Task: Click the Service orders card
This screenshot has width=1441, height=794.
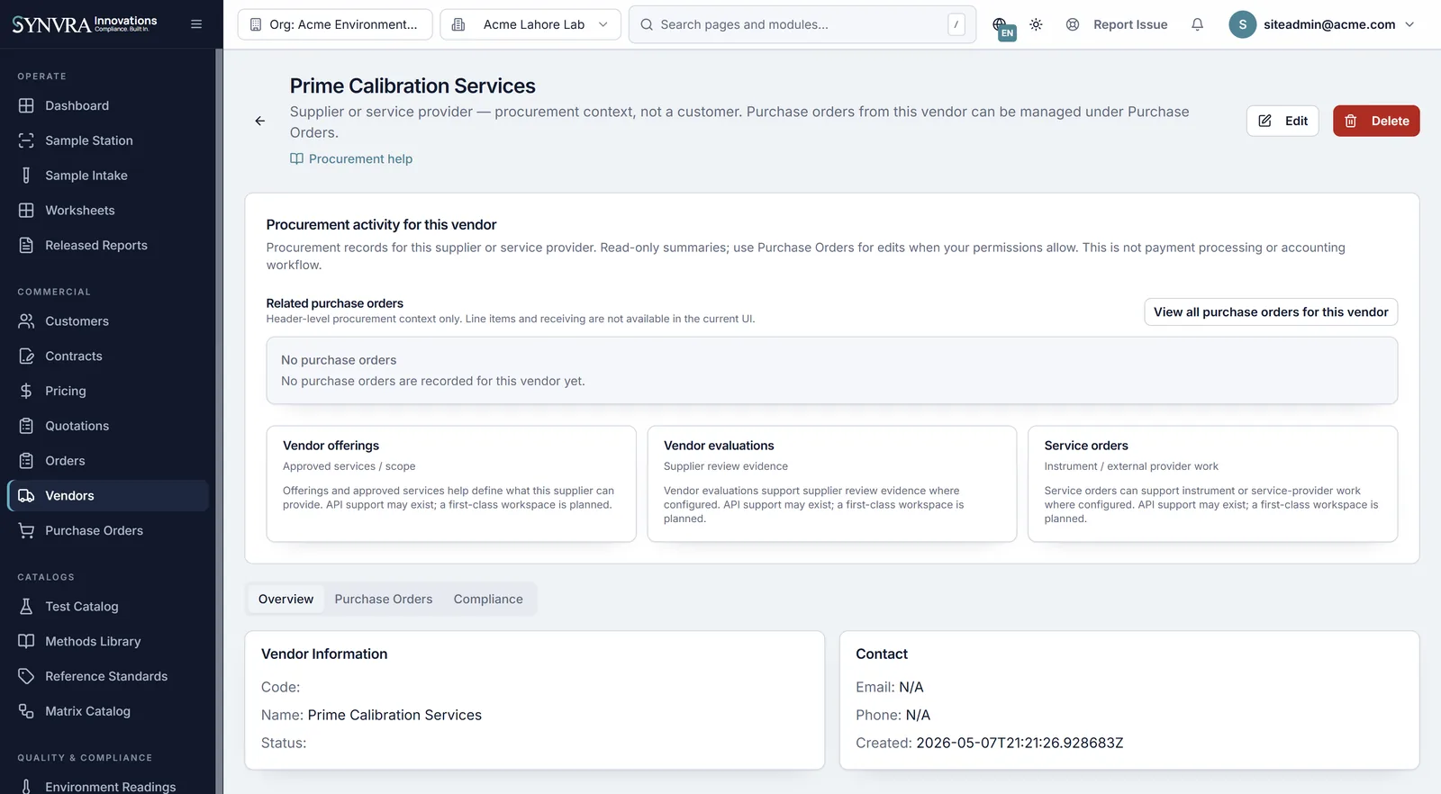Action: point(1213,483)
